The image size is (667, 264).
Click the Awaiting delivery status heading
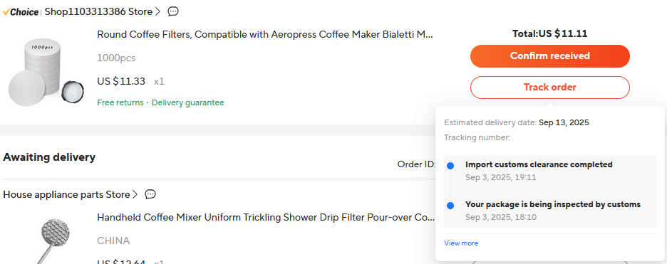(x=49, y=157)
